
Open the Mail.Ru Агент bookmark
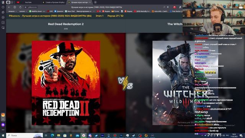tap(37, 11)
